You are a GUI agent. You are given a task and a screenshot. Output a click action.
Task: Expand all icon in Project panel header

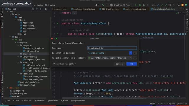(x=37, y=9)
